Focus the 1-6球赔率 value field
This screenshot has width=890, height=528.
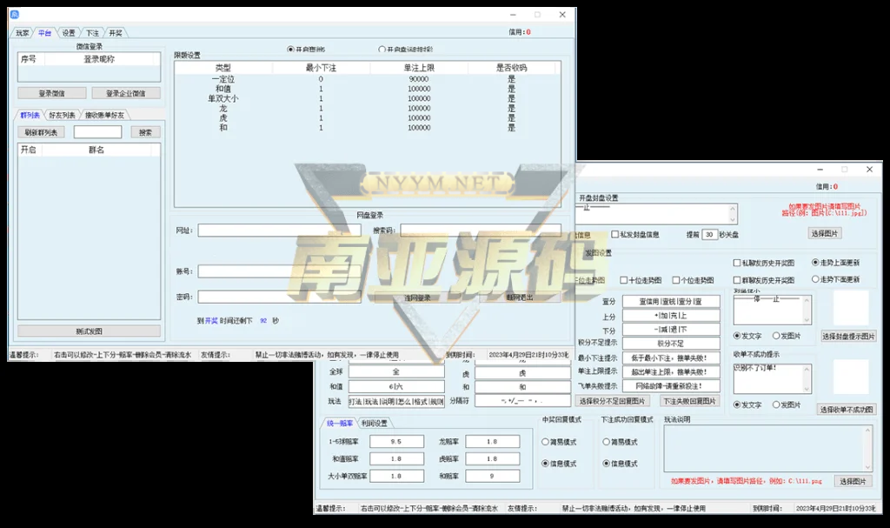click(396, 442)
